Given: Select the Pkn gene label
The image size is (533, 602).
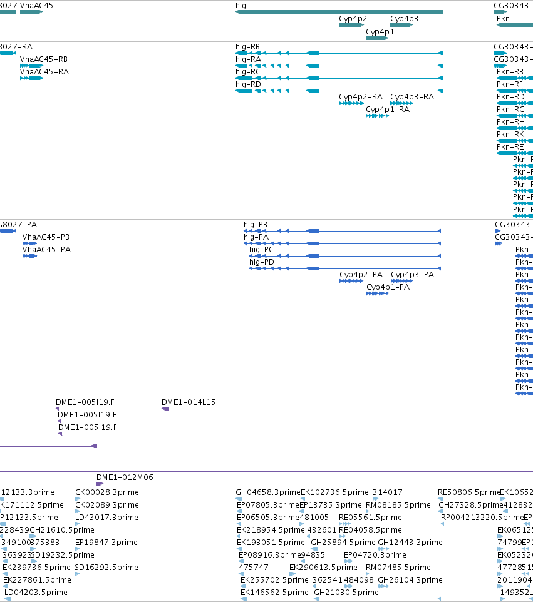Looking at the screenshot, I should (x=503, y=18).
